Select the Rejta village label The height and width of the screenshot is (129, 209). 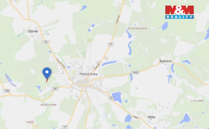tap(152, 117)
